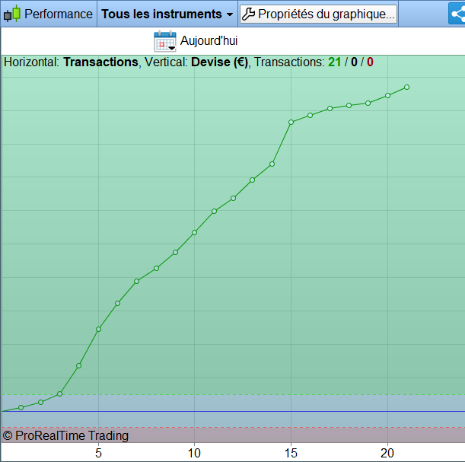Click the data point at transaction 5
Viewport: 465px width, 462px height.
pyautogui.click(x=98, y=329)
